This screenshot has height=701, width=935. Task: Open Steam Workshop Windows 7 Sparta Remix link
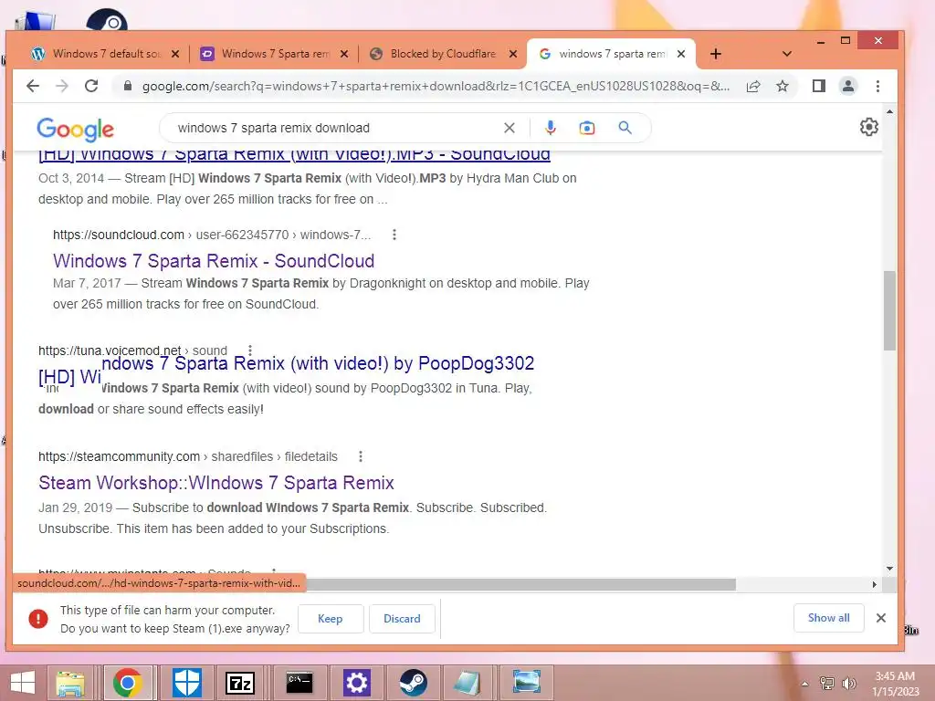point(215,483)
